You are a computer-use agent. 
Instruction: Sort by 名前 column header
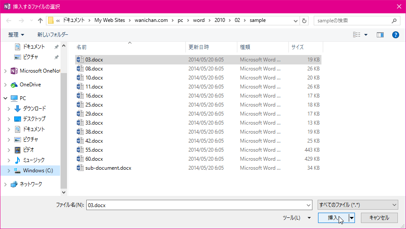(82, 47)
